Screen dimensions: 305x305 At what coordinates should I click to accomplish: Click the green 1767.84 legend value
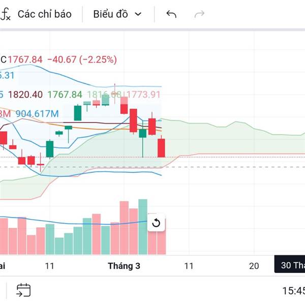coord(65,95)
